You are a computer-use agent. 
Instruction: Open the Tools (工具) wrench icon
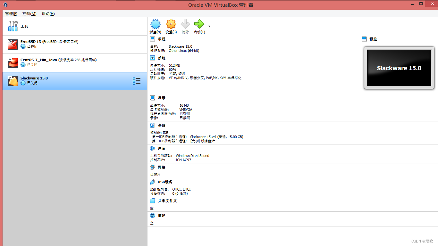[13, 26]
